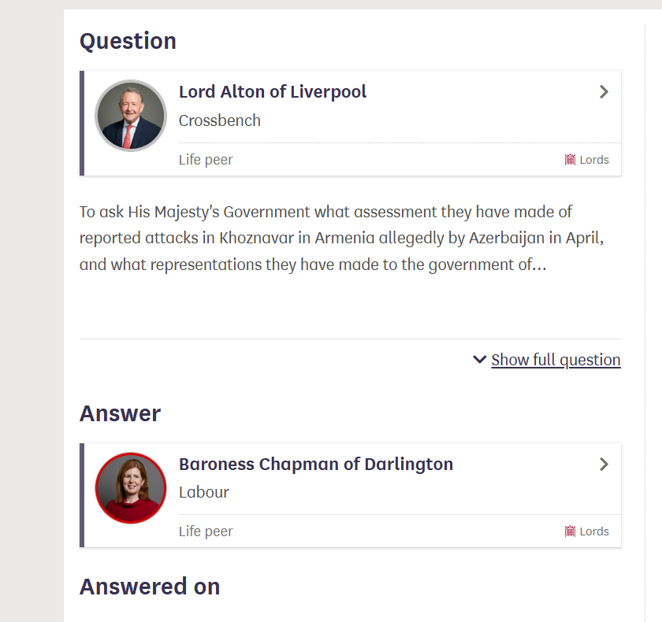
Task: Click Life peer text under Crossbench
Action: point(206,160)
